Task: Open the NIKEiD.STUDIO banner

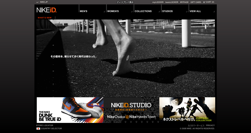Action: click(x=131, y=110)
